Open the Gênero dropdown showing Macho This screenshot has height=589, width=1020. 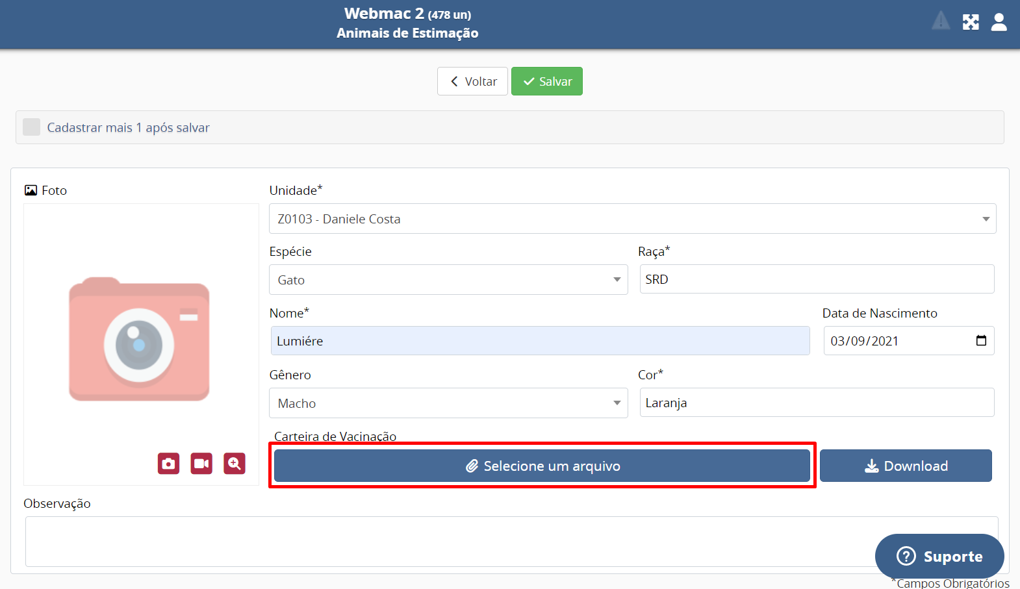(448, 403)
